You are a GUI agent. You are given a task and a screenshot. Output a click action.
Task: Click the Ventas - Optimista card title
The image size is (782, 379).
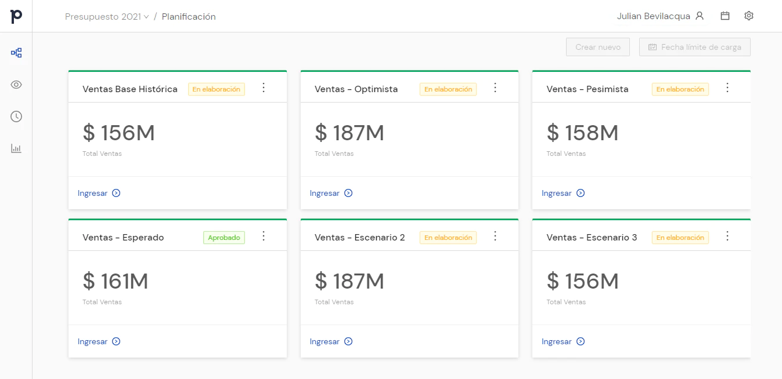click(356, 89)
